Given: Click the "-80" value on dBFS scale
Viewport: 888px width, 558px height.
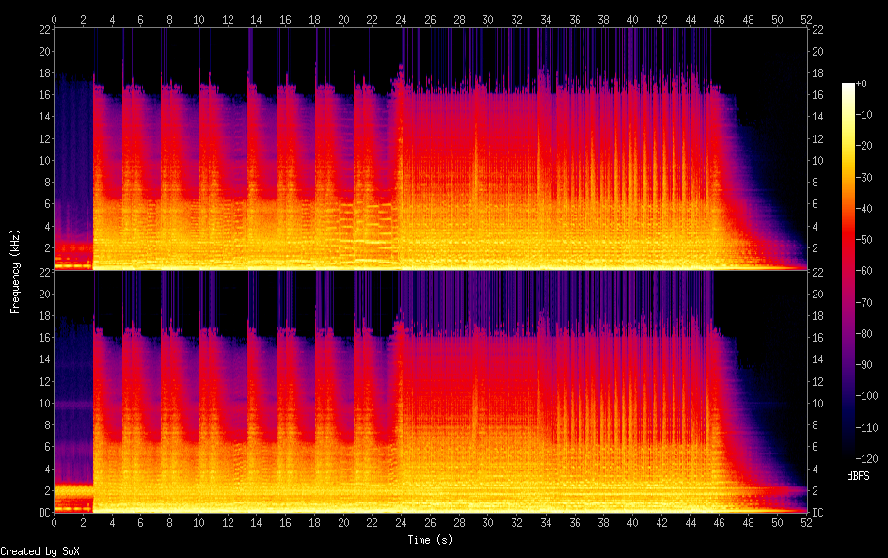Looking at the screenshot, I should pyautogui.click(x=864, y=334).
